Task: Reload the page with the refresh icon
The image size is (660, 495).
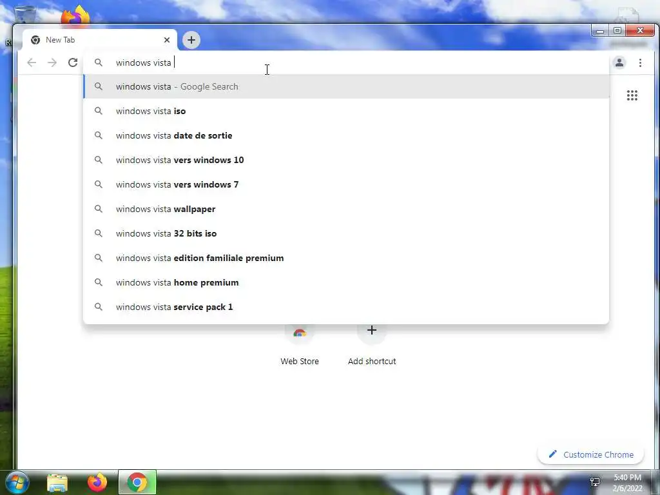Action: [x=73, y=63]
